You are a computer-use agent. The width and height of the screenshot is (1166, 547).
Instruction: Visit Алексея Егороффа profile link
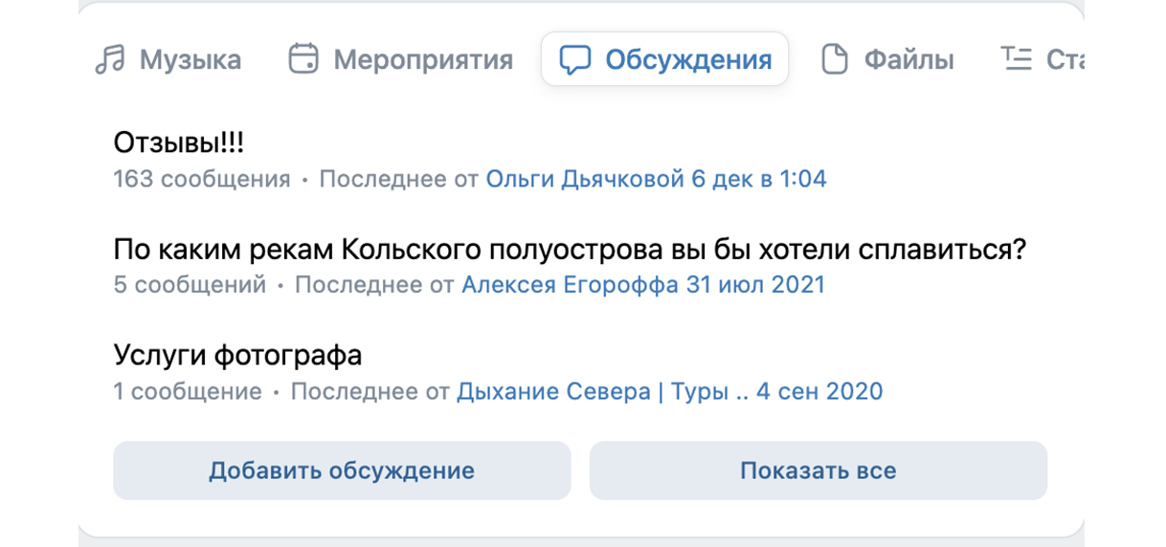pyautogui.click(x=570, y=285)
